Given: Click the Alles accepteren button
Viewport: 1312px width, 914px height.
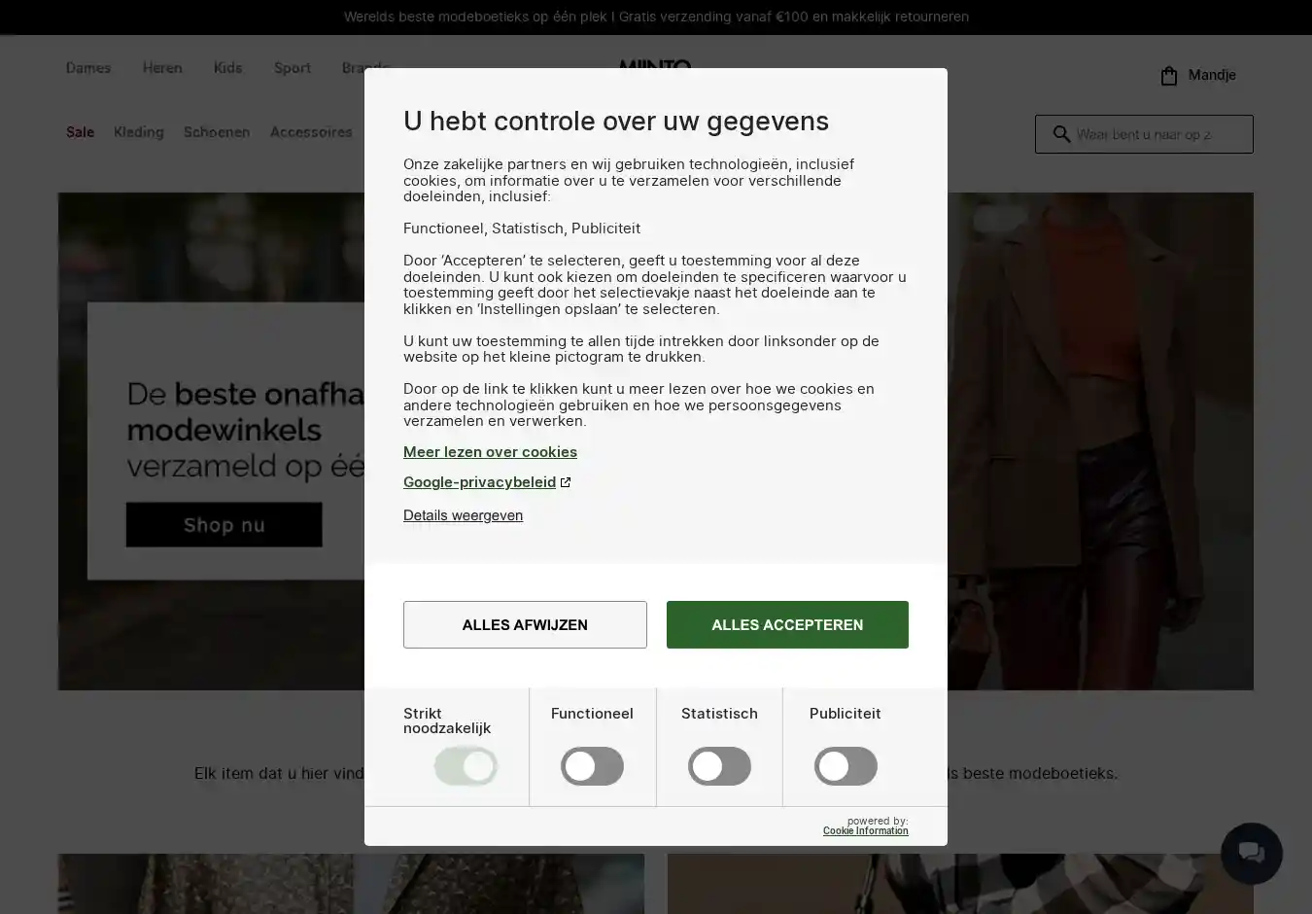Looking at the screenshot, I should [x=787, y=624].
